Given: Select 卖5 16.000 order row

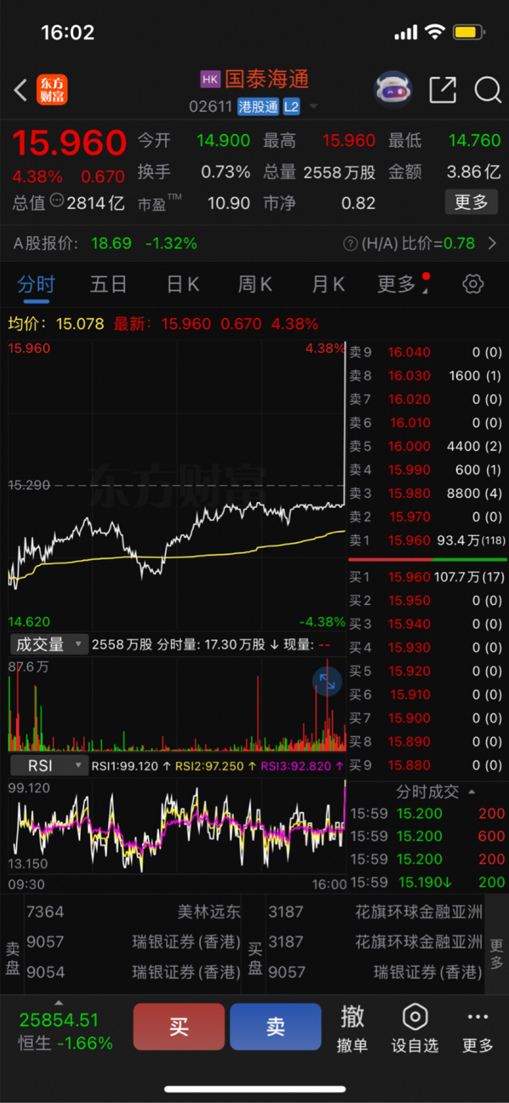Looking at the screenshot, I should 427,446.
